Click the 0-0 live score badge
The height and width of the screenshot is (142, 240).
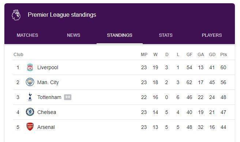pos(68,97)
